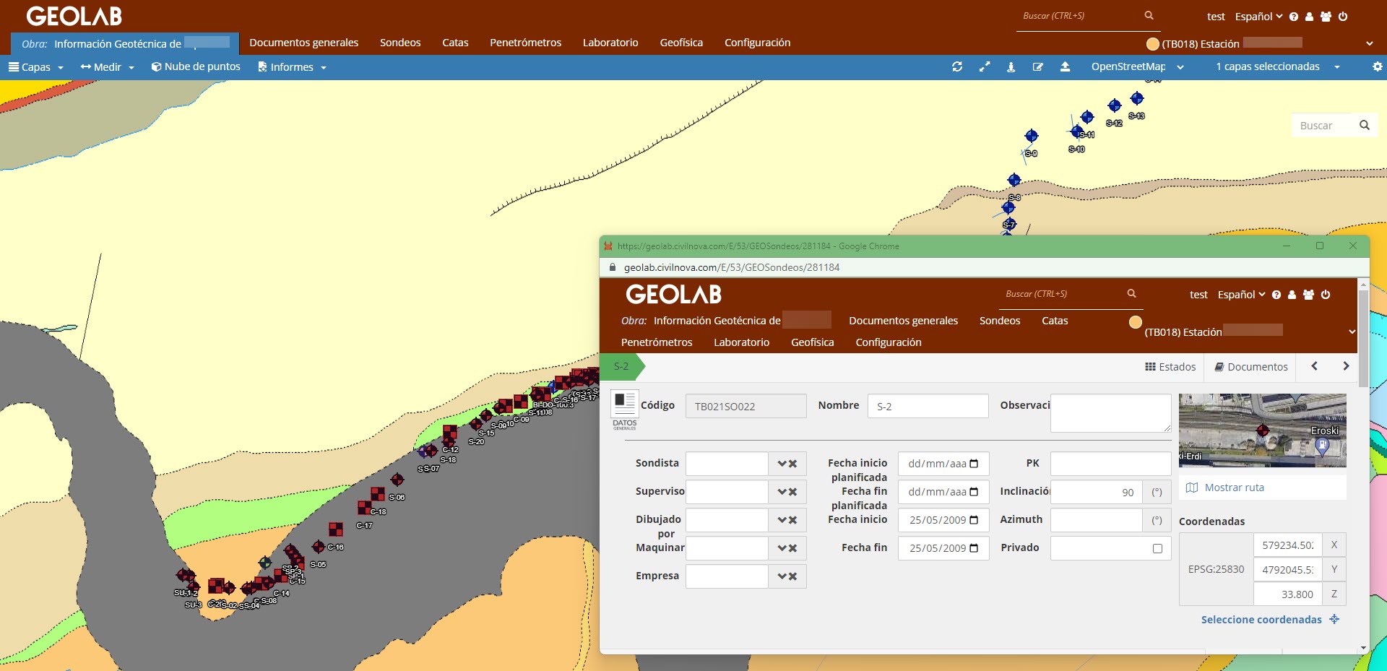Click the street view person icon
The width and height of the screenshot is (1387, 671).
[1011, 66]
